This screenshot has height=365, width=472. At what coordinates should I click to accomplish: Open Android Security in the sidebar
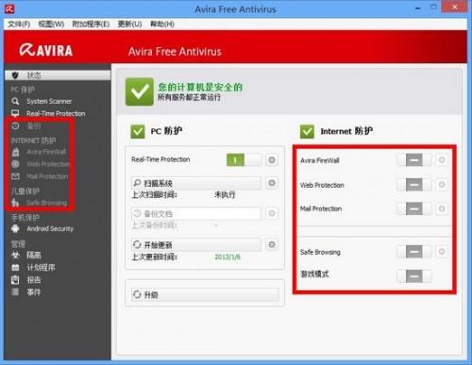click(x=50, y=228)
